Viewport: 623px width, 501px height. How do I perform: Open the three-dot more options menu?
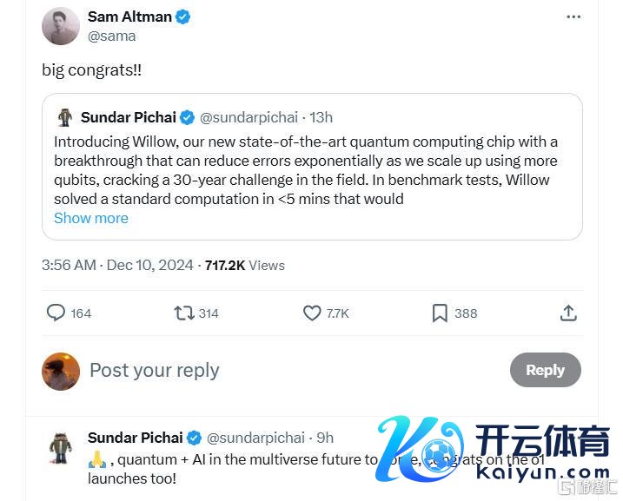pos(573,16)
